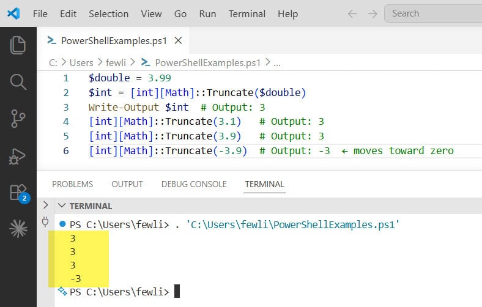Click the final PS C:\Users\fewli> prompt

(x=119, y=292)
